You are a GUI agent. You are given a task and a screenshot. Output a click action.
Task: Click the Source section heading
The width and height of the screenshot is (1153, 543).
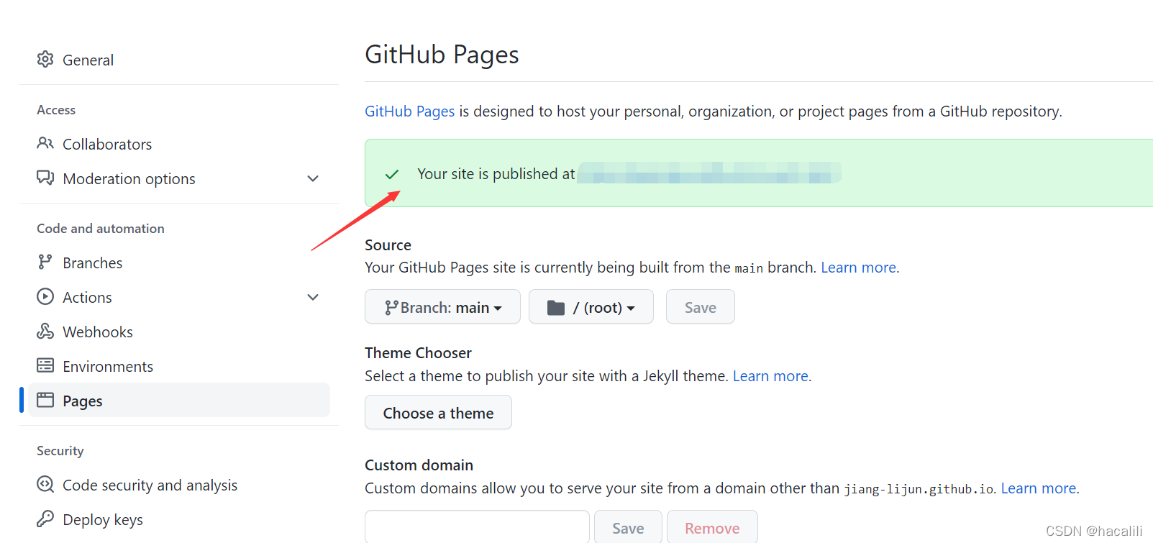[388, 245]
